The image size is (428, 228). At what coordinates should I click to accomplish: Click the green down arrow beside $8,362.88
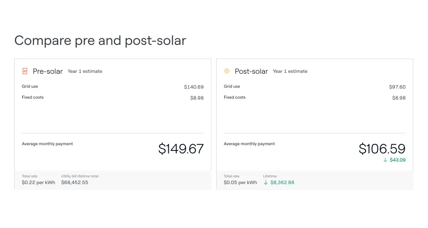(x=266, y=182)
